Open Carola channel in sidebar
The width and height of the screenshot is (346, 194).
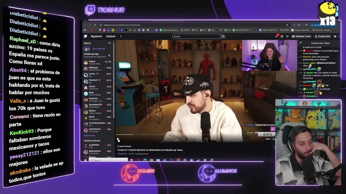coord(97,88)
